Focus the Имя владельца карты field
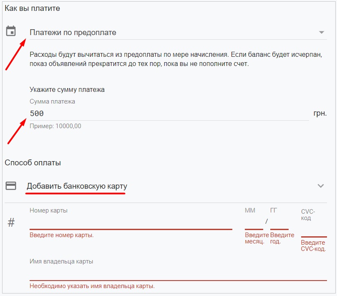 pos(178,274)
